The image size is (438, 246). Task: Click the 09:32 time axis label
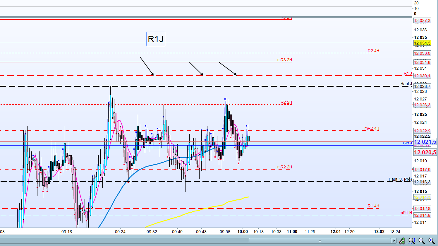(x=152, y=232)
